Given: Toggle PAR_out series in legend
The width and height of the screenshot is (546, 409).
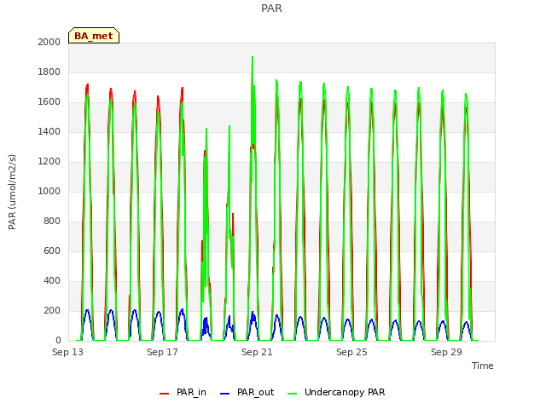Looking at the screenshot, I should [247, 392].
